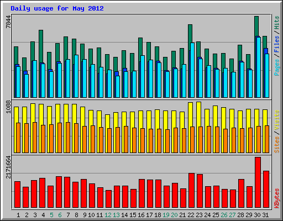The width and height of the screenshot is (283, 221).
Task: Click green weekend day label 13
Action: [x=116, y=215]
